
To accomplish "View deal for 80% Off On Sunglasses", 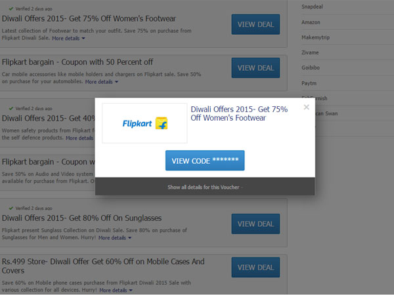I will (x=255, y=224).
